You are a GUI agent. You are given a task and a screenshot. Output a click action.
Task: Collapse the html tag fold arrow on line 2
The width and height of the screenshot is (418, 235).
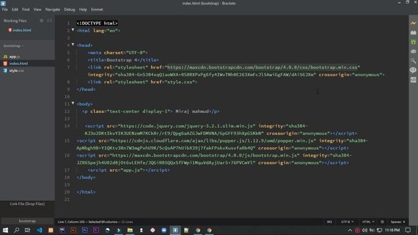[x=72, y=30]
